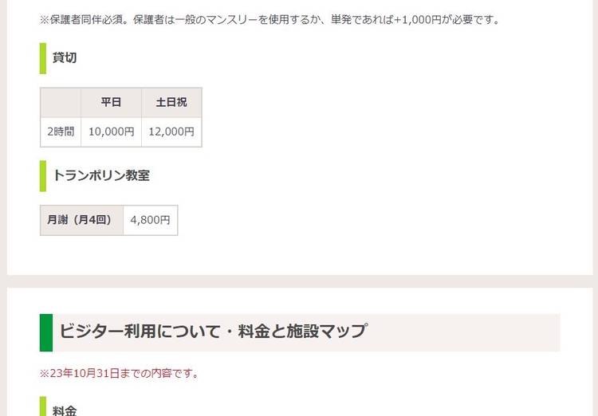Click the 貸切 heading
This screenshot has width=598, height=416.
[x=65, y=57]
